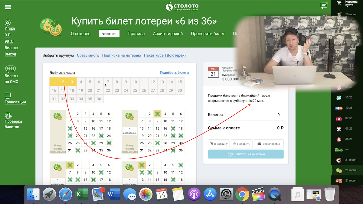Open Finder from the dock

point(33,194)
